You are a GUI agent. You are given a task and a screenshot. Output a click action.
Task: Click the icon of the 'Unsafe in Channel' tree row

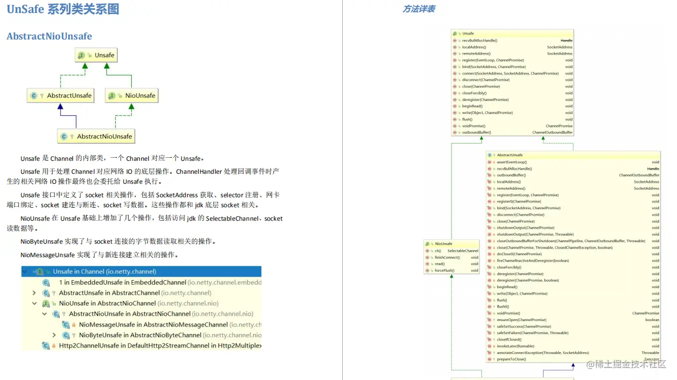[40, 272]
